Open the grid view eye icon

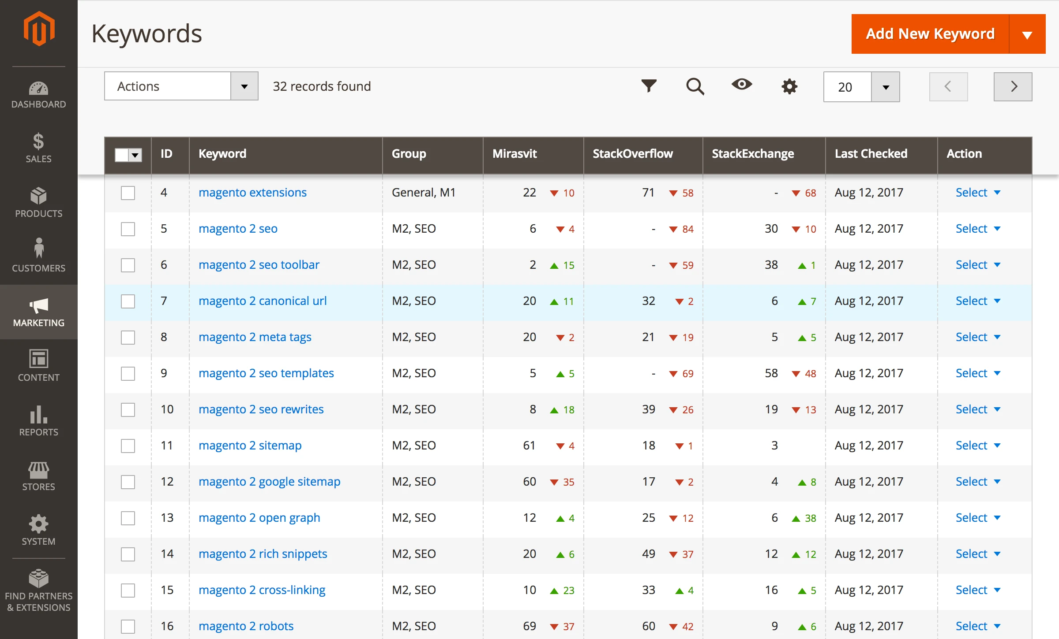[742, 84]
